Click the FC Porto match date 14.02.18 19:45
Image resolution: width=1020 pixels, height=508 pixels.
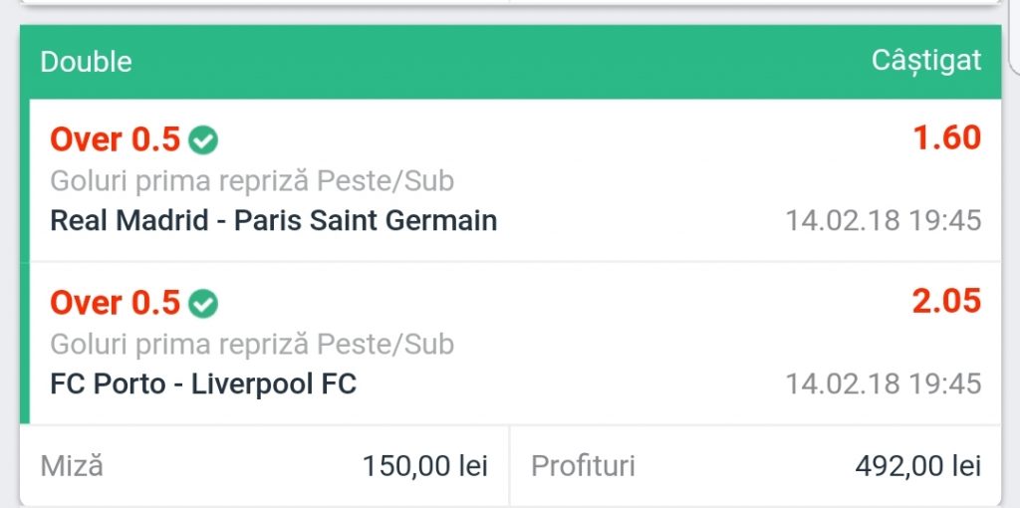(x=884, y=383)
